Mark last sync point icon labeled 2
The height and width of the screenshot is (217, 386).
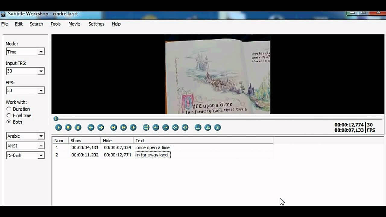208,127
